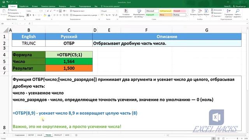Select cell C5 containing 1,564
The width and height of the screenshot is (249, 140).
[x=69, y=61]
